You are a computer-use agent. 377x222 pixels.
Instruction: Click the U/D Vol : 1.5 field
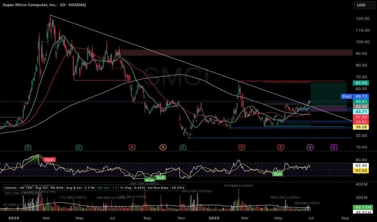[x=107, y=188]
